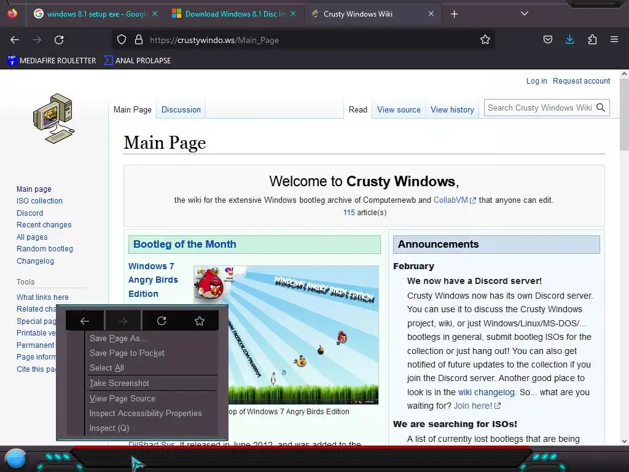Viewport: 629px width, 472px height.
Task: Click the context menu Reload icon
Action: 162,321
